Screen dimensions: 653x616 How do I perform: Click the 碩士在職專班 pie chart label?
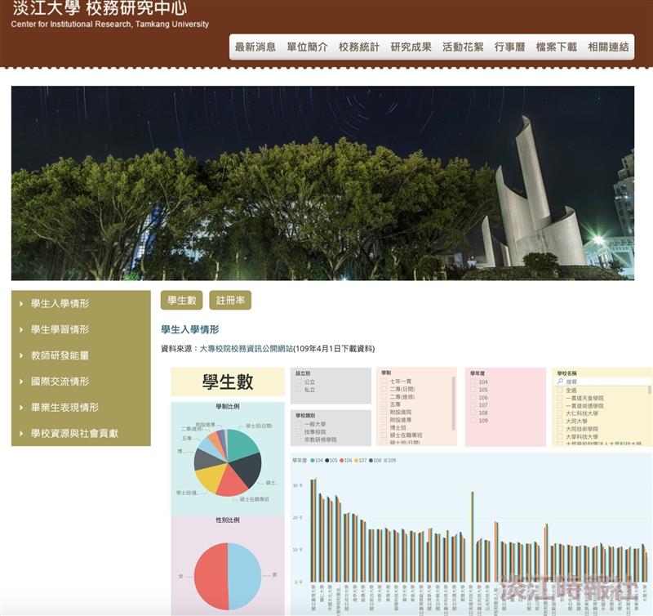tap(254, 499)
